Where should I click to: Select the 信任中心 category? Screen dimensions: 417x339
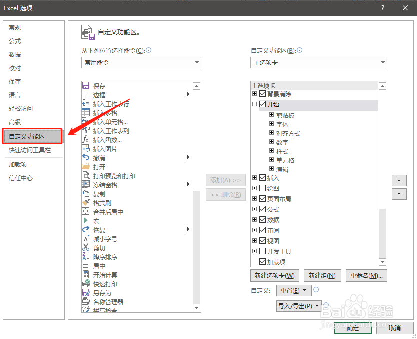pos(21,178)
